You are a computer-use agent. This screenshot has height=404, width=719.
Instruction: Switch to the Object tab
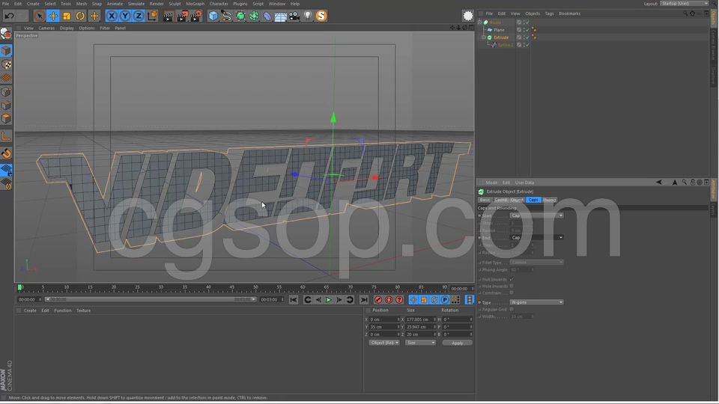pyautogui.click(x=517, y=200)
